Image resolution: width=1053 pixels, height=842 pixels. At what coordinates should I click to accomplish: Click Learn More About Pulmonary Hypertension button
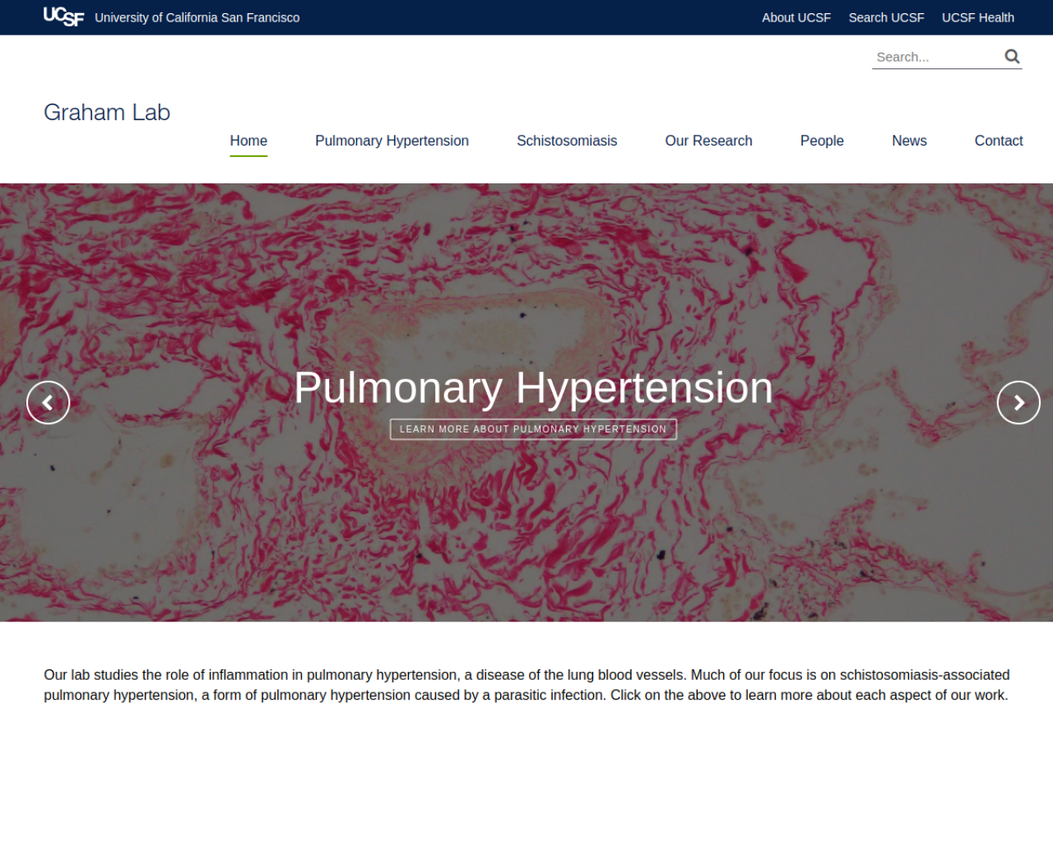(x=533, y=429)
